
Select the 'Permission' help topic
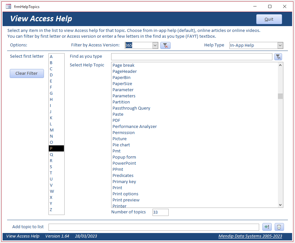tap(195, 133)
